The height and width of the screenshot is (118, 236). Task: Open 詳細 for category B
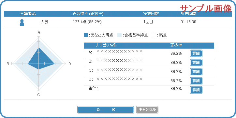[x=196, y=63]
